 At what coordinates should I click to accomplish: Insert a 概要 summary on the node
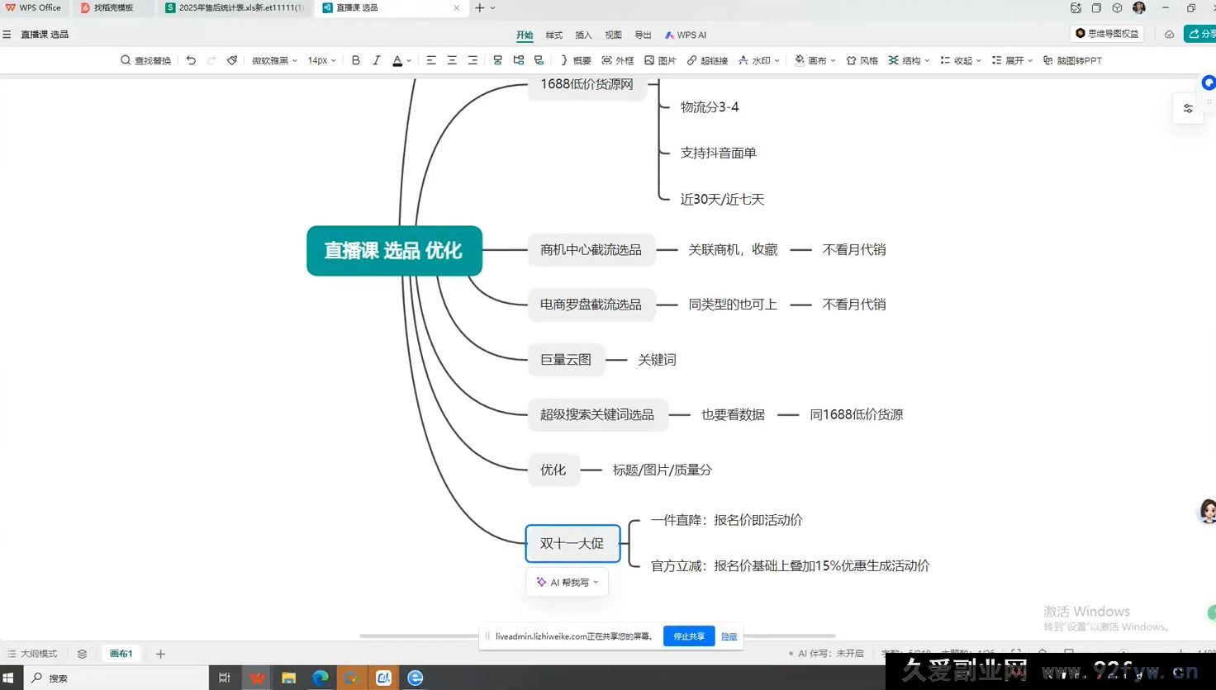point(574,59)
